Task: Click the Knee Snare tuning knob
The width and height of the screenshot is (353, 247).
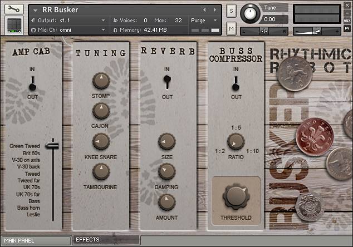Action: point(101,141)
